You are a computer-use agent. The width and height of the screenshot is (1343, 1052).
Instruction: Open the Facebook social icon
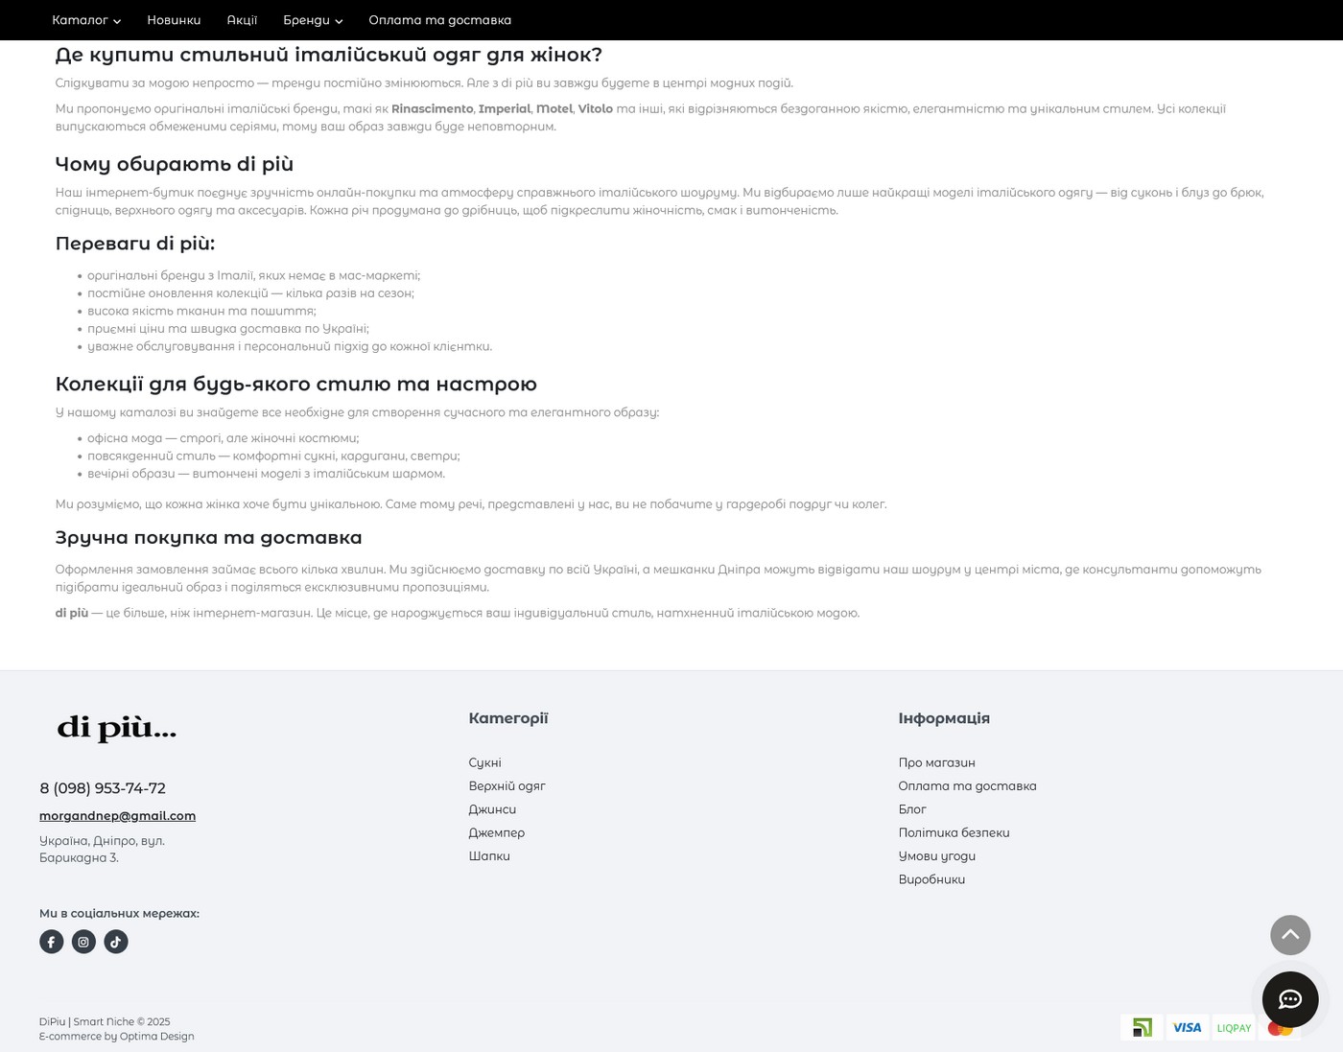[x=51, y=942]
